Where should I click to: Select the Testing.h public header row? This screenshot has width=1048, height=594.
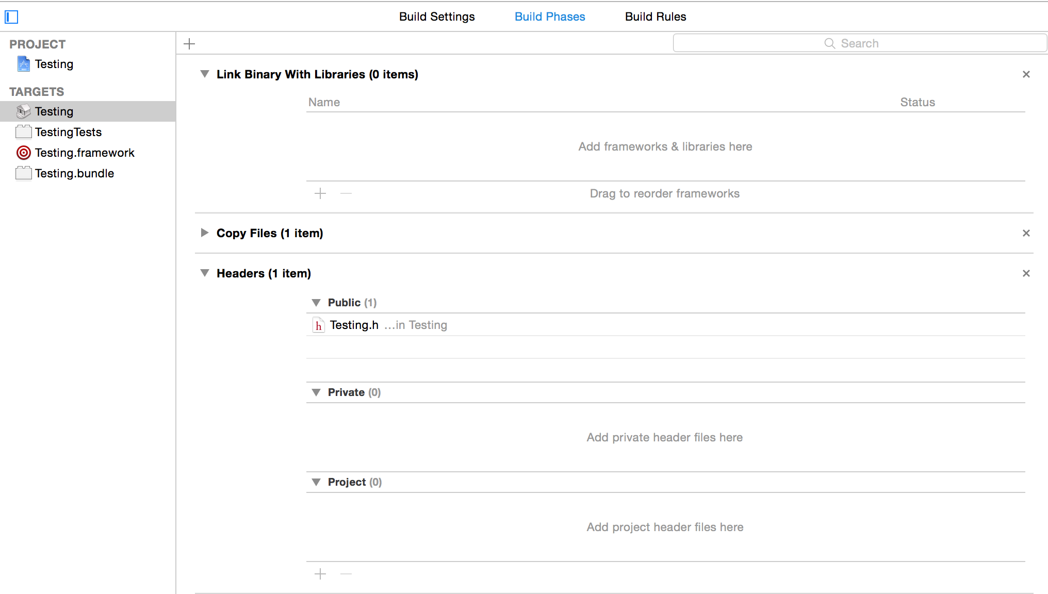tap(665, 325)
